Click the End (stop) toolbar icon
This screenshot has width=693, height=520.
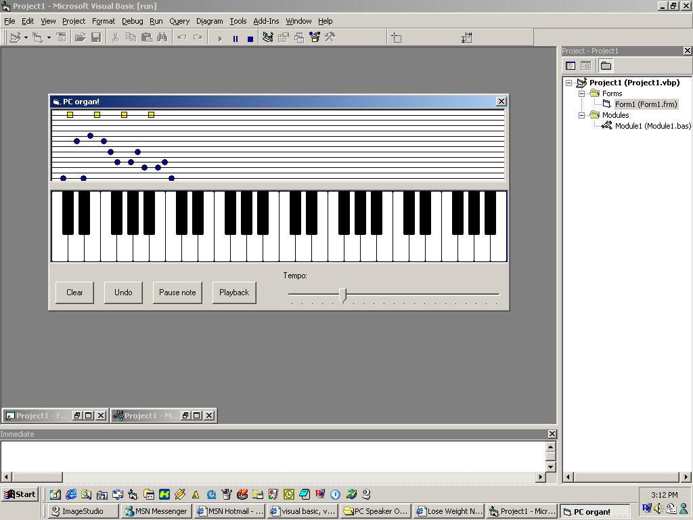point(250,39)
